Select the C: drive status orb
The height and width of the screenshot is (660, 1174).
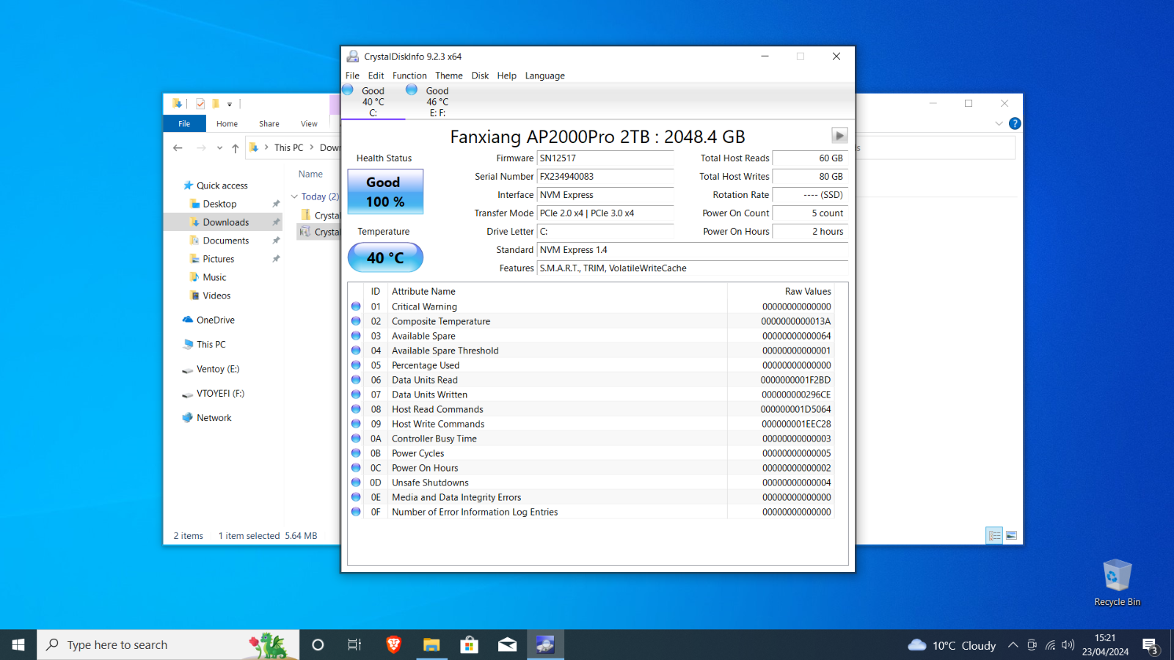[x=348, y=89]
